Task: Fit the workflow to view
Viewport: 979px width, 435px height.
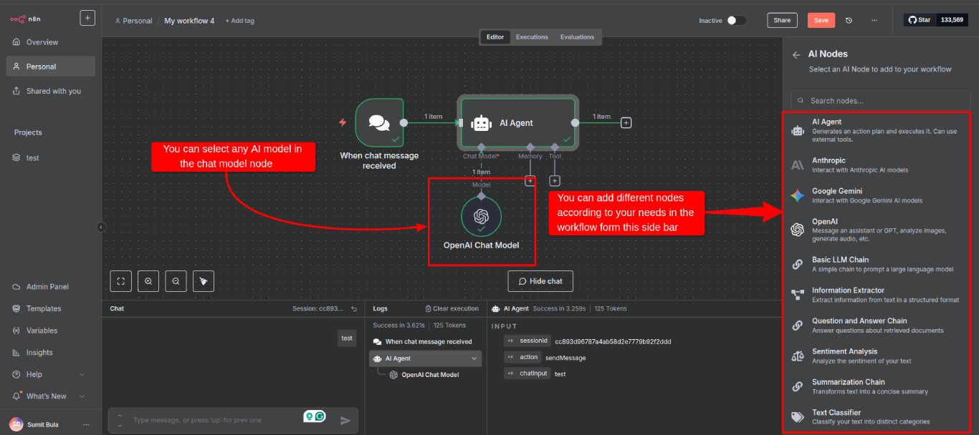Action: [120, 280]
